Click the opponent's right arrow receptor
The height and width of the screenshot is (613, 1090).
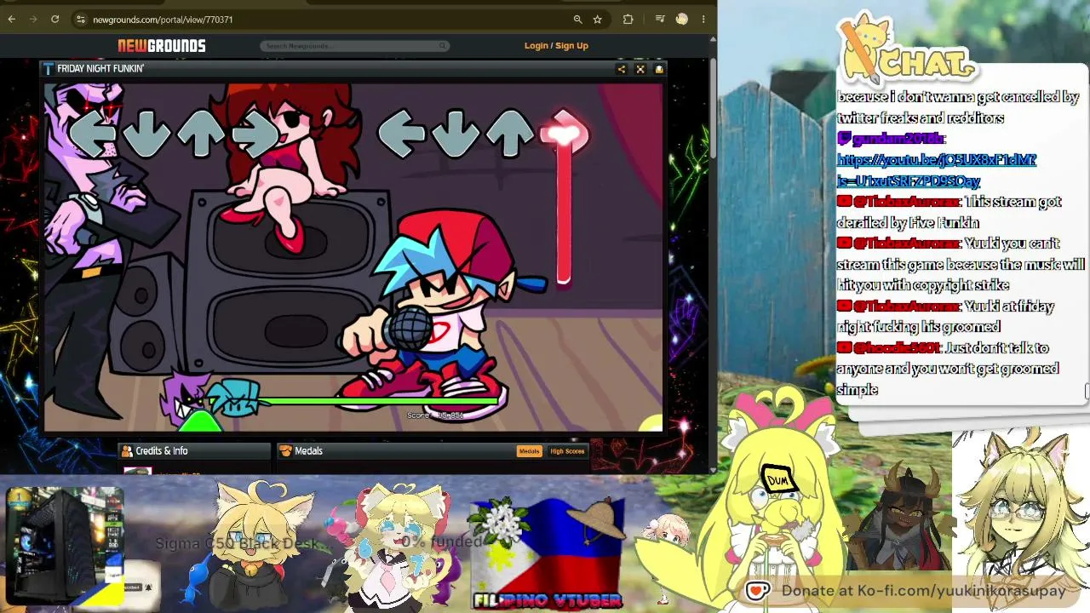coord(255,134)
